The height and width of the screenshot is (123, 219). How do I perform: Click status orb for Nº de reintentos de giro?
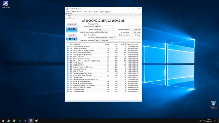pos(68,59)
